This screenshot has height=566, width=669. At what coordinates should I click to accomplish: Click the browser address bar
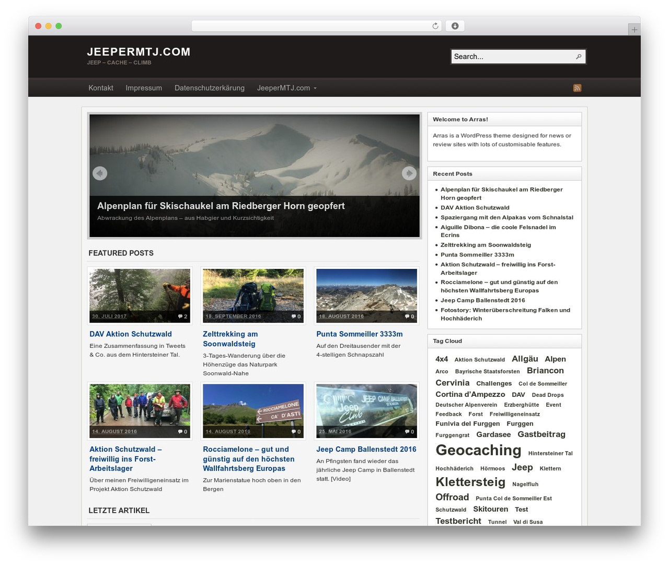317,26
